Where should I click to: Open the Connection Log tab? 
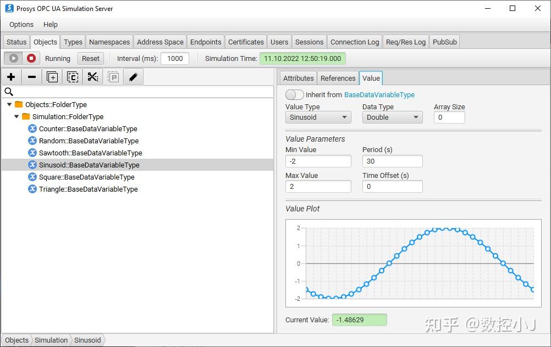click(354, 41)
